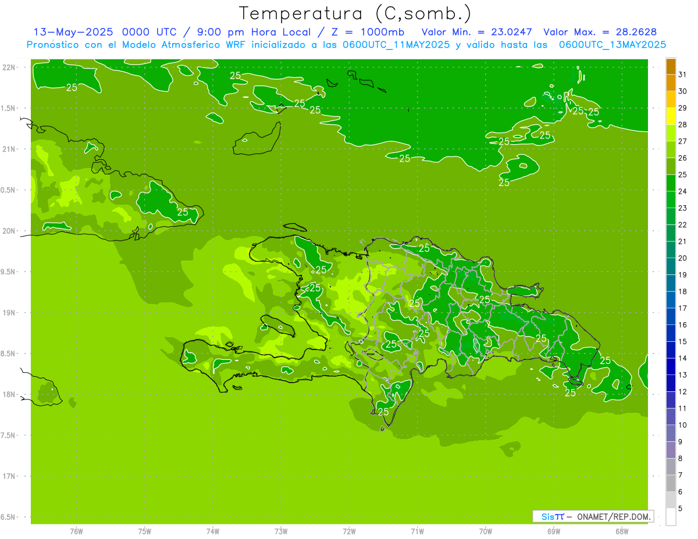Click the color bar value label '20'

(683, 258)
